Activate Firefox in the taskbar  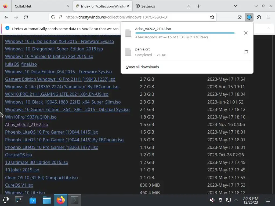(61, 200)
